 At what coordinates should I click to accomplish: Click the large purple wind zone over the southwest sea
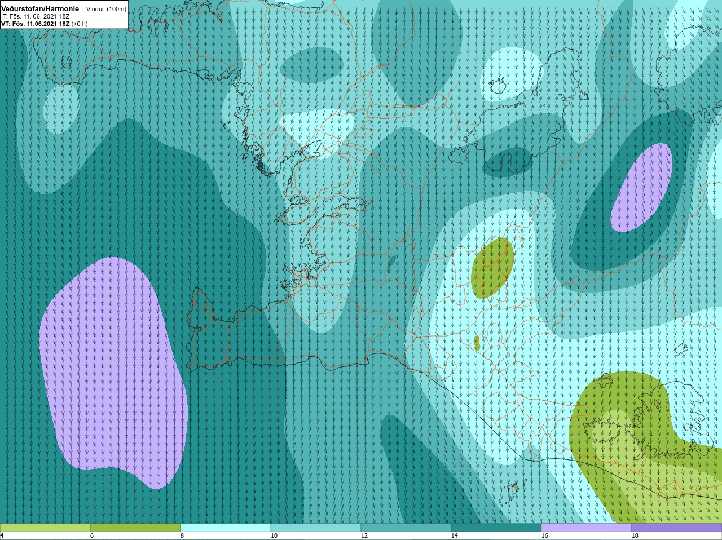[113, 372]
